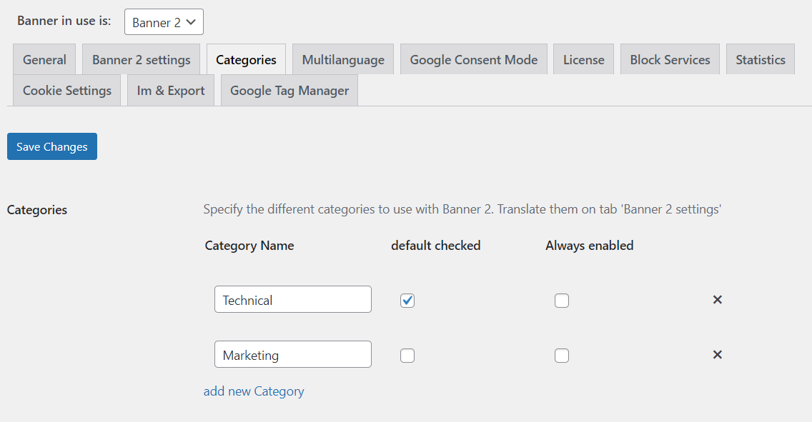Viewport: 812px width, 422px height.
Task: Click the Save Changes button
Action: [x=51, y=146]
